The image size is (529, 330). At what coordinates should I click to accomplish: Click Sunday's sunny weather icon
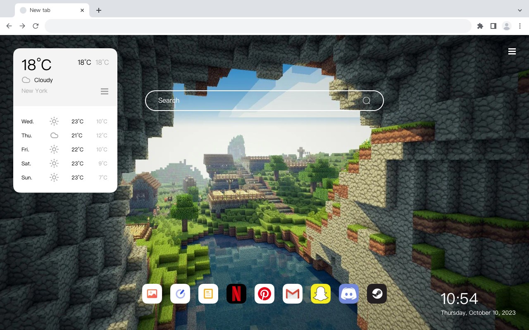point(54,177)
